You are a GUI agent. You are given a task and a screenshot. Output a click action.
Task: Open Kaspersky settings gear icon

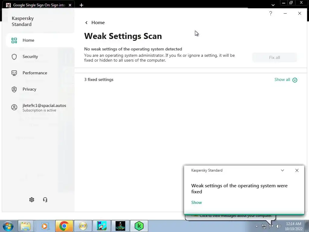32,200
